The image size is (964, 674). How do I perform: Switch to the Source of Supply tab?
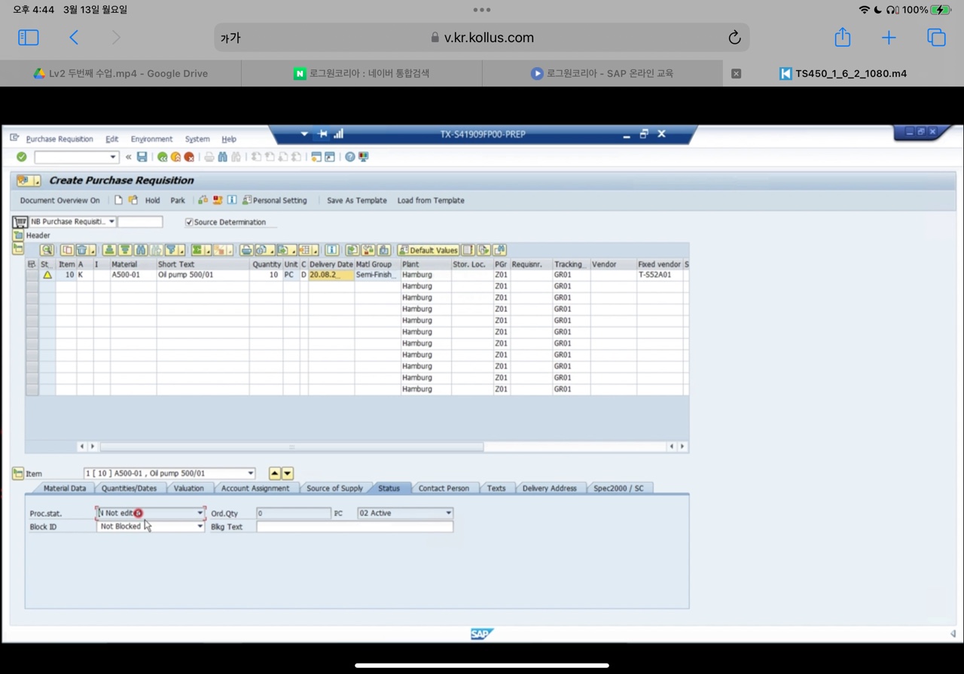(x=334, y=488)
